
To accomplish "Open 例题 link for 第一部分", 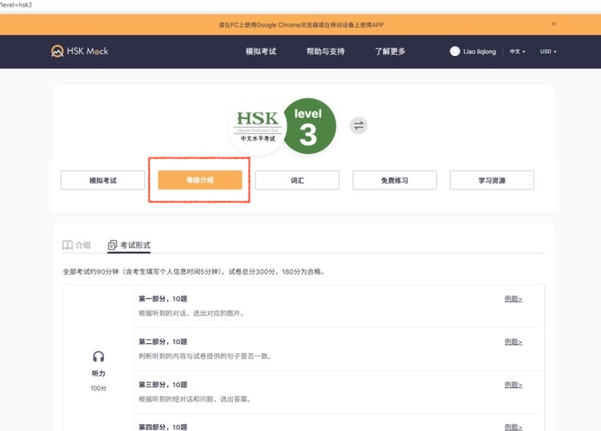I will [513, 298].
